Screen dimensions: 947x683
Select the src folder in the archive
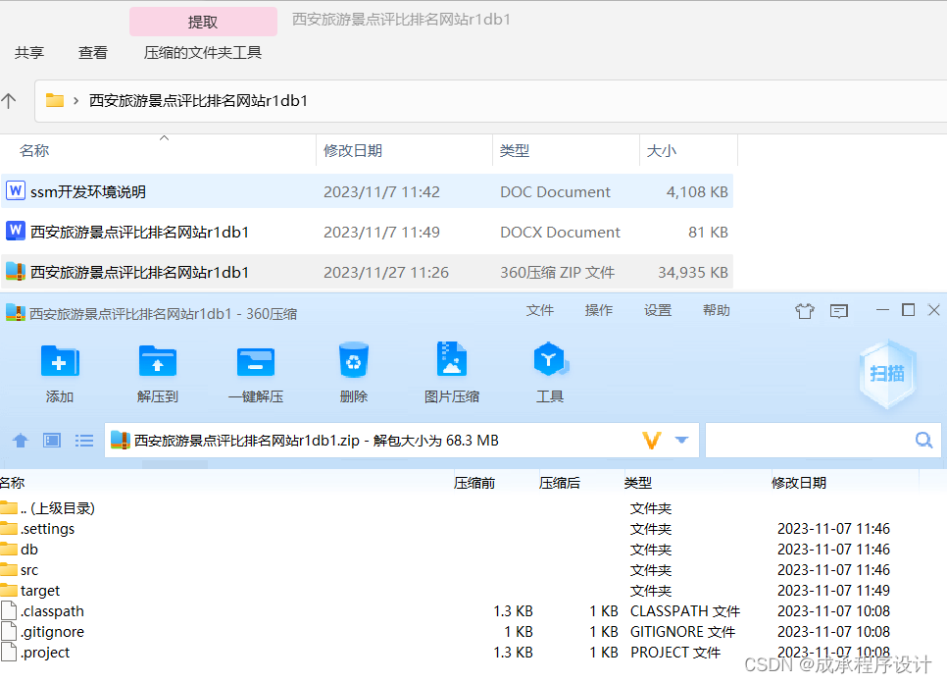[25, 569]
